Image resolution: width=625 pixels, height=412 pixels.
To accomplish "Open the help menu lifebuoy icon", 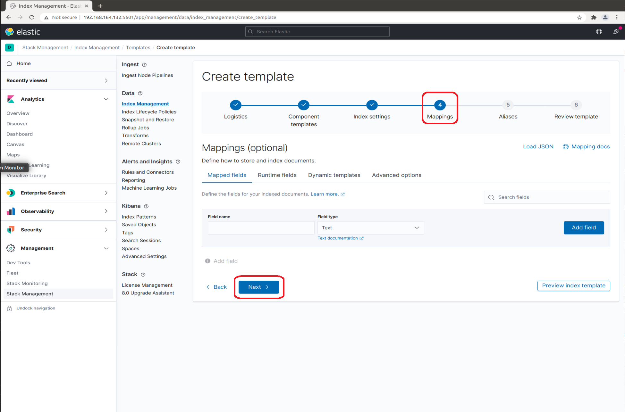I will tap(599, 32).
